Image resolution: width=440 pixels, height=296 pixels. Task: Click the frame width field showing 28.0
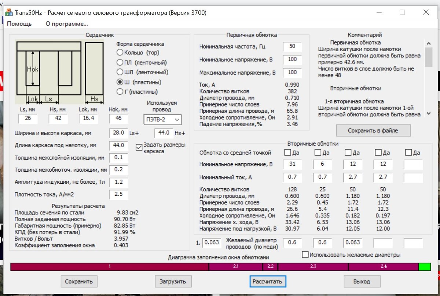coord(118,133)
